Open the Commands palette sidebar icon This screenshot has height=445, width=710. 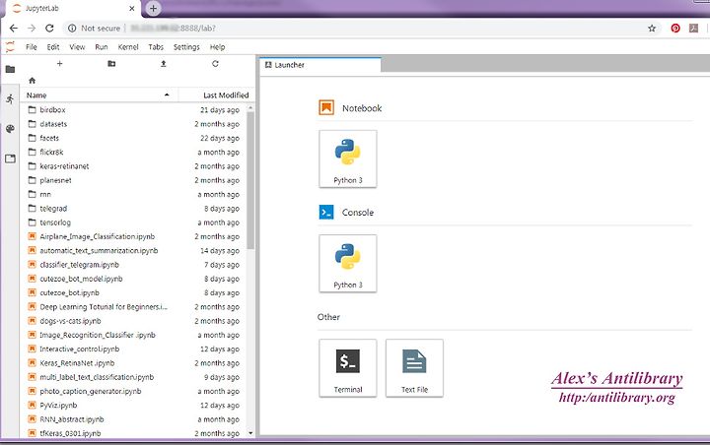(x=10, y=129)
